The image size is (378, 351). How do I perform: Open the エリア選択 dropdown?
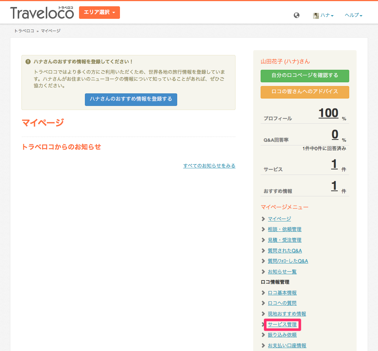99,12
